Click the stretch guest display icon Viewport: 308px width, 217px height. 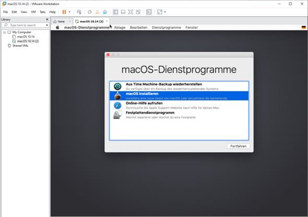[160, 12]
